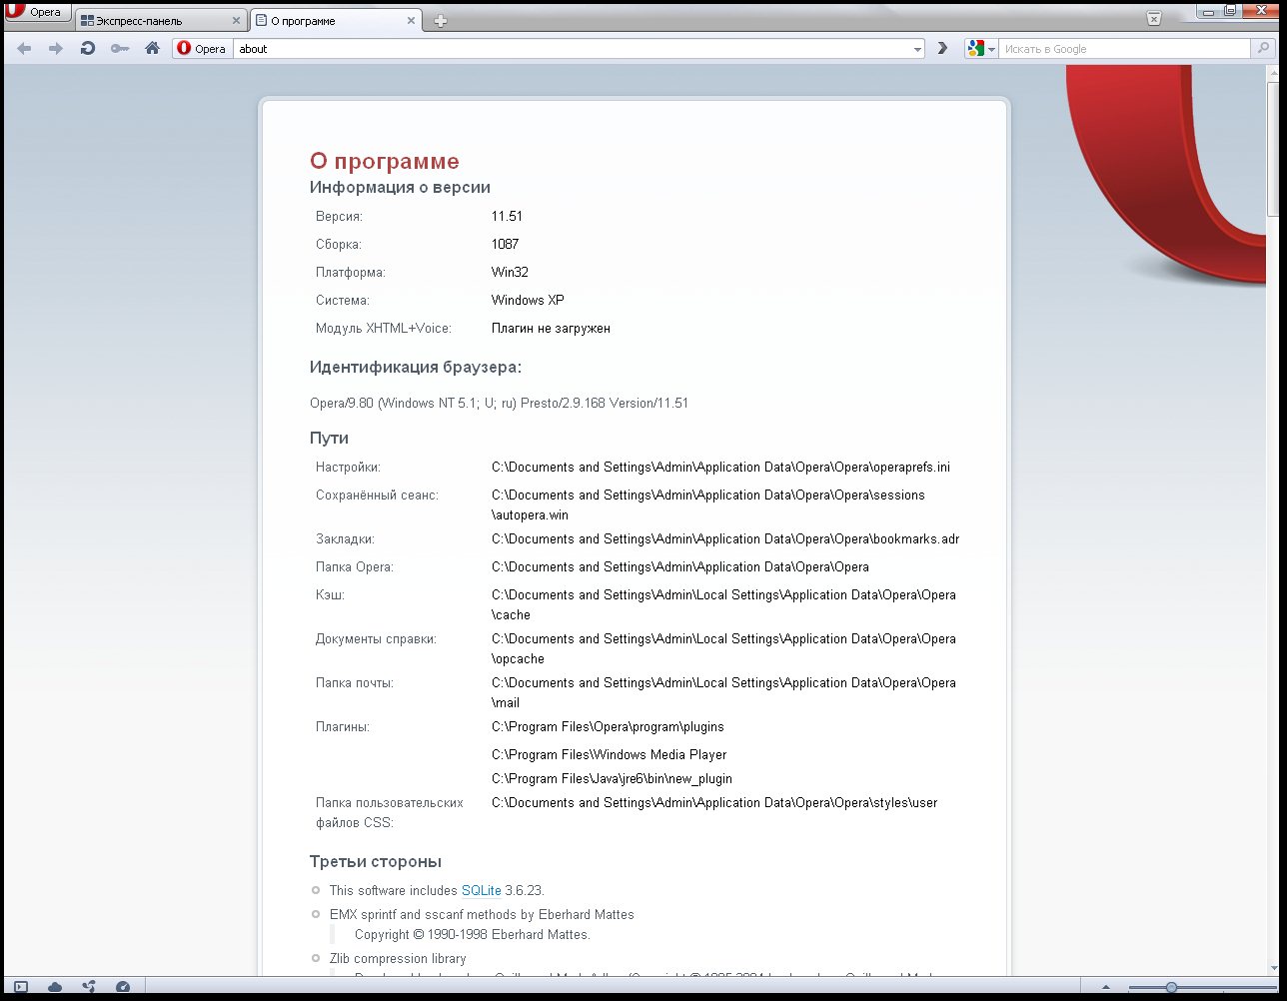This screenshot has width=1287, height=1001.
Task: Click the Win32 platform value
Action: click(510, 272)
